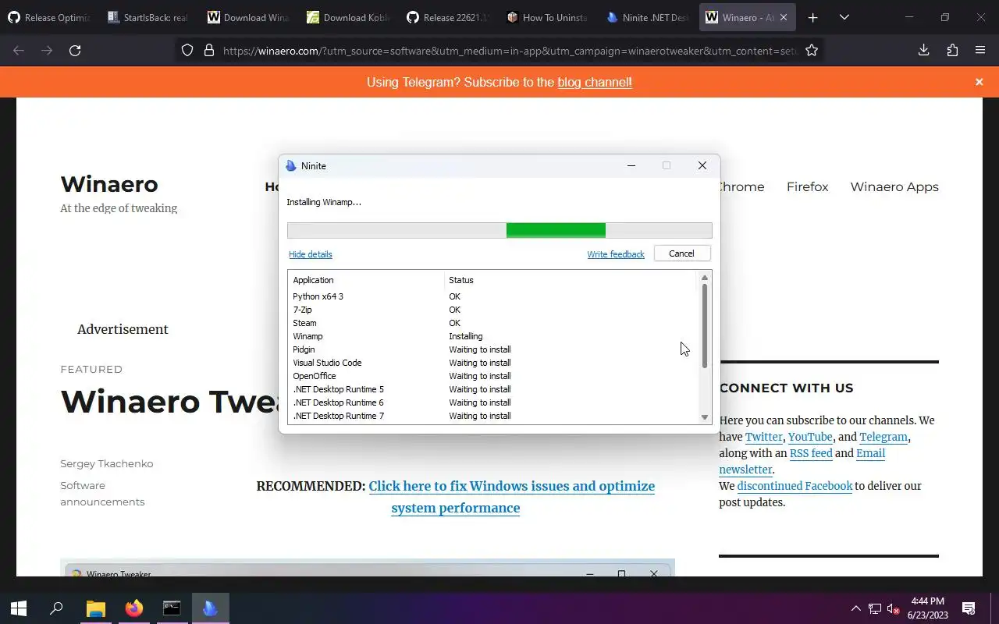Switch to the Release 22621 tab
The height and width of the screenshot is (624, 999).
[x=449, y=17]
